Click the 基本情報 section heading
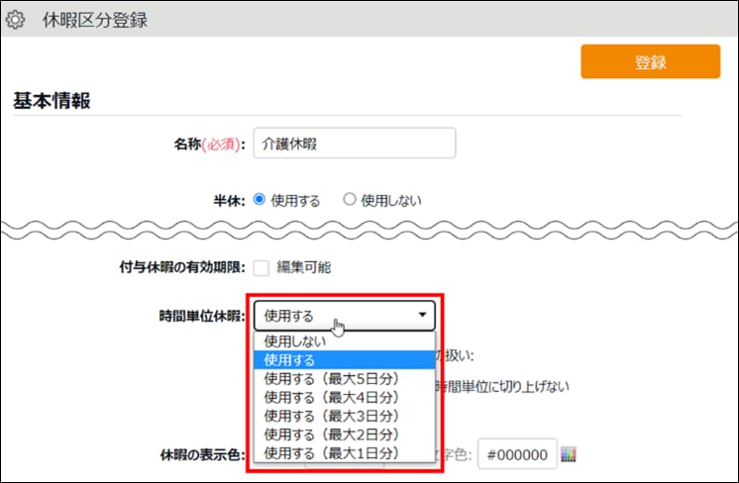Image resolution: width=739 pixels, height=483 pixels. click(51, 102)
